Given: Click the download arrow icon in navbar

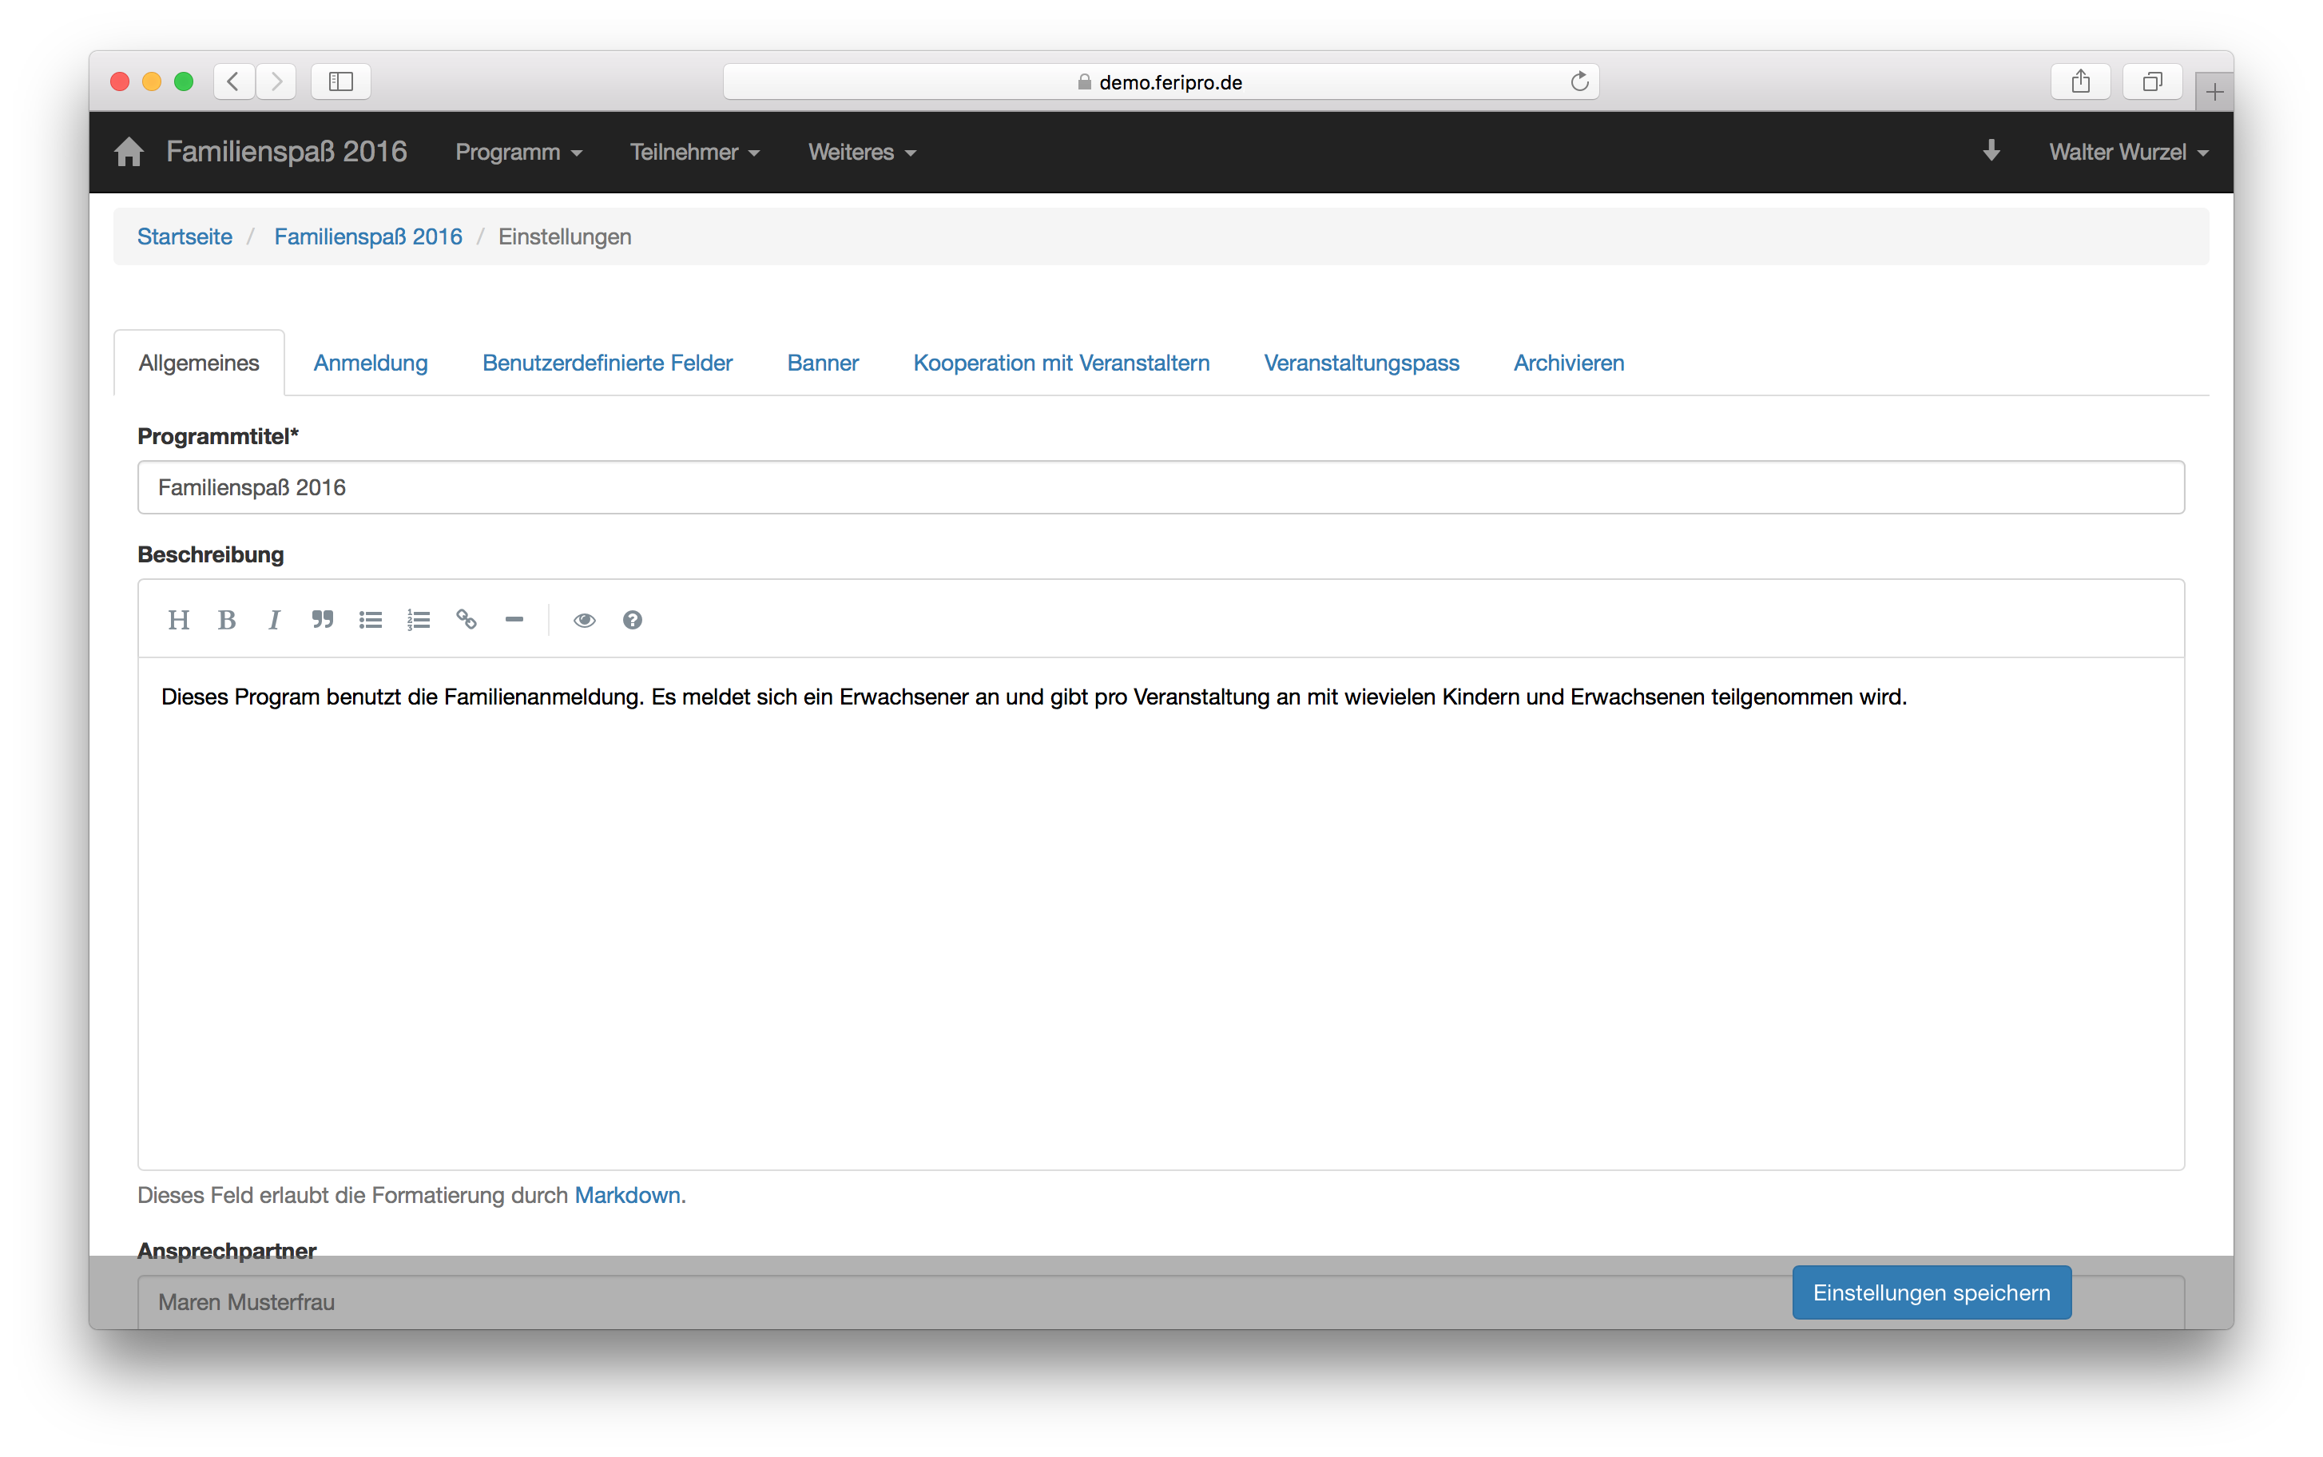Looking at the screenshot, I should [x=1991, y=151].
